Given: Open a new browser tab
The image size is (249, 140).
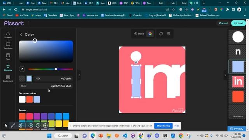Looking at the screenshot, I should tap(204, 3).
